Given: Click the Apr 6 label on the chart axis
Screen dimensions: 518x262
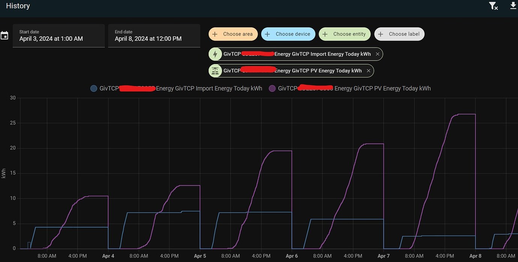Looking at the screenshot, I should point(292,256).
